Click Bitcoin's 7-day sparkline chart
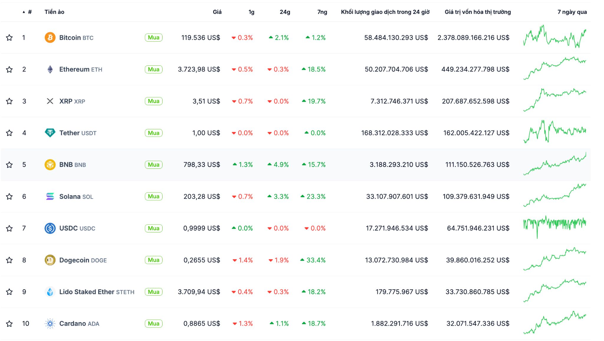 pyautogui.click(x=554, y=37)
